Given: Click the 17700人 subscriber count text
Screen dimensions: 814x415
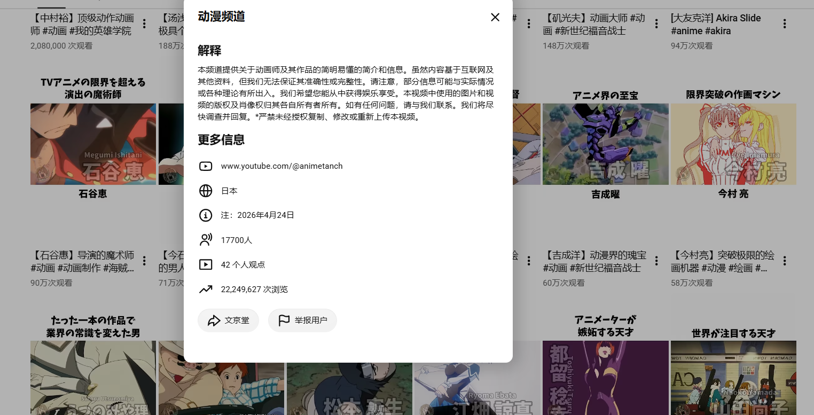Looking at the screenshot, I should click(237, 240).
